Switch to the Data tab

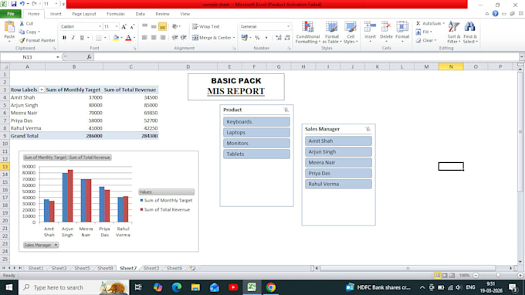coord(140,14)
